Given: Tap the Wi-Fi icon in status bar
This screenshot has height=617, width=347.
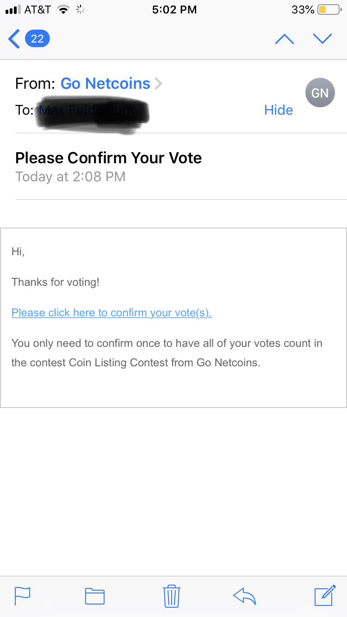Looking at the screenshot, I should [x=62, y=10].
